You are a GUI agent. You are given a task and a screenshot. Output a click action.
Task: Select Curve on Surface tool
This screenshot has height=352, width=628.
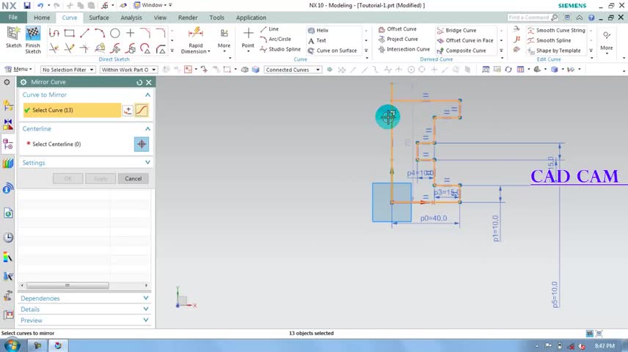coord(332,51)
